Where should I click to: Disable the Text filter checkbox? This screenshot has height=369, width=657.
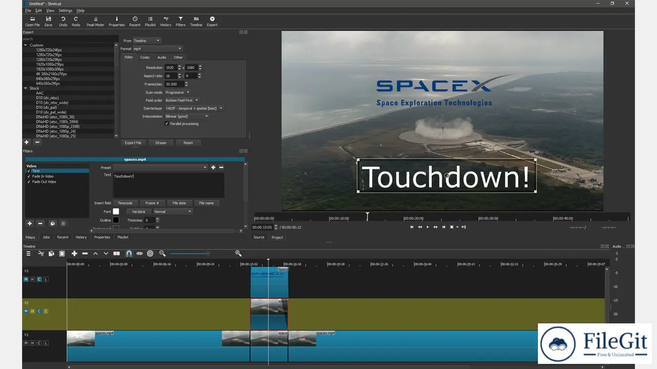[x=29, y=171]
